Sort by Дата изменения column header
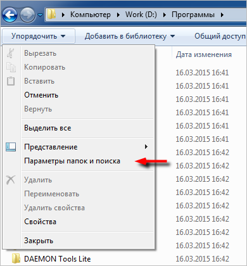The width and height of the screenshot is (247, 266). 204,54
